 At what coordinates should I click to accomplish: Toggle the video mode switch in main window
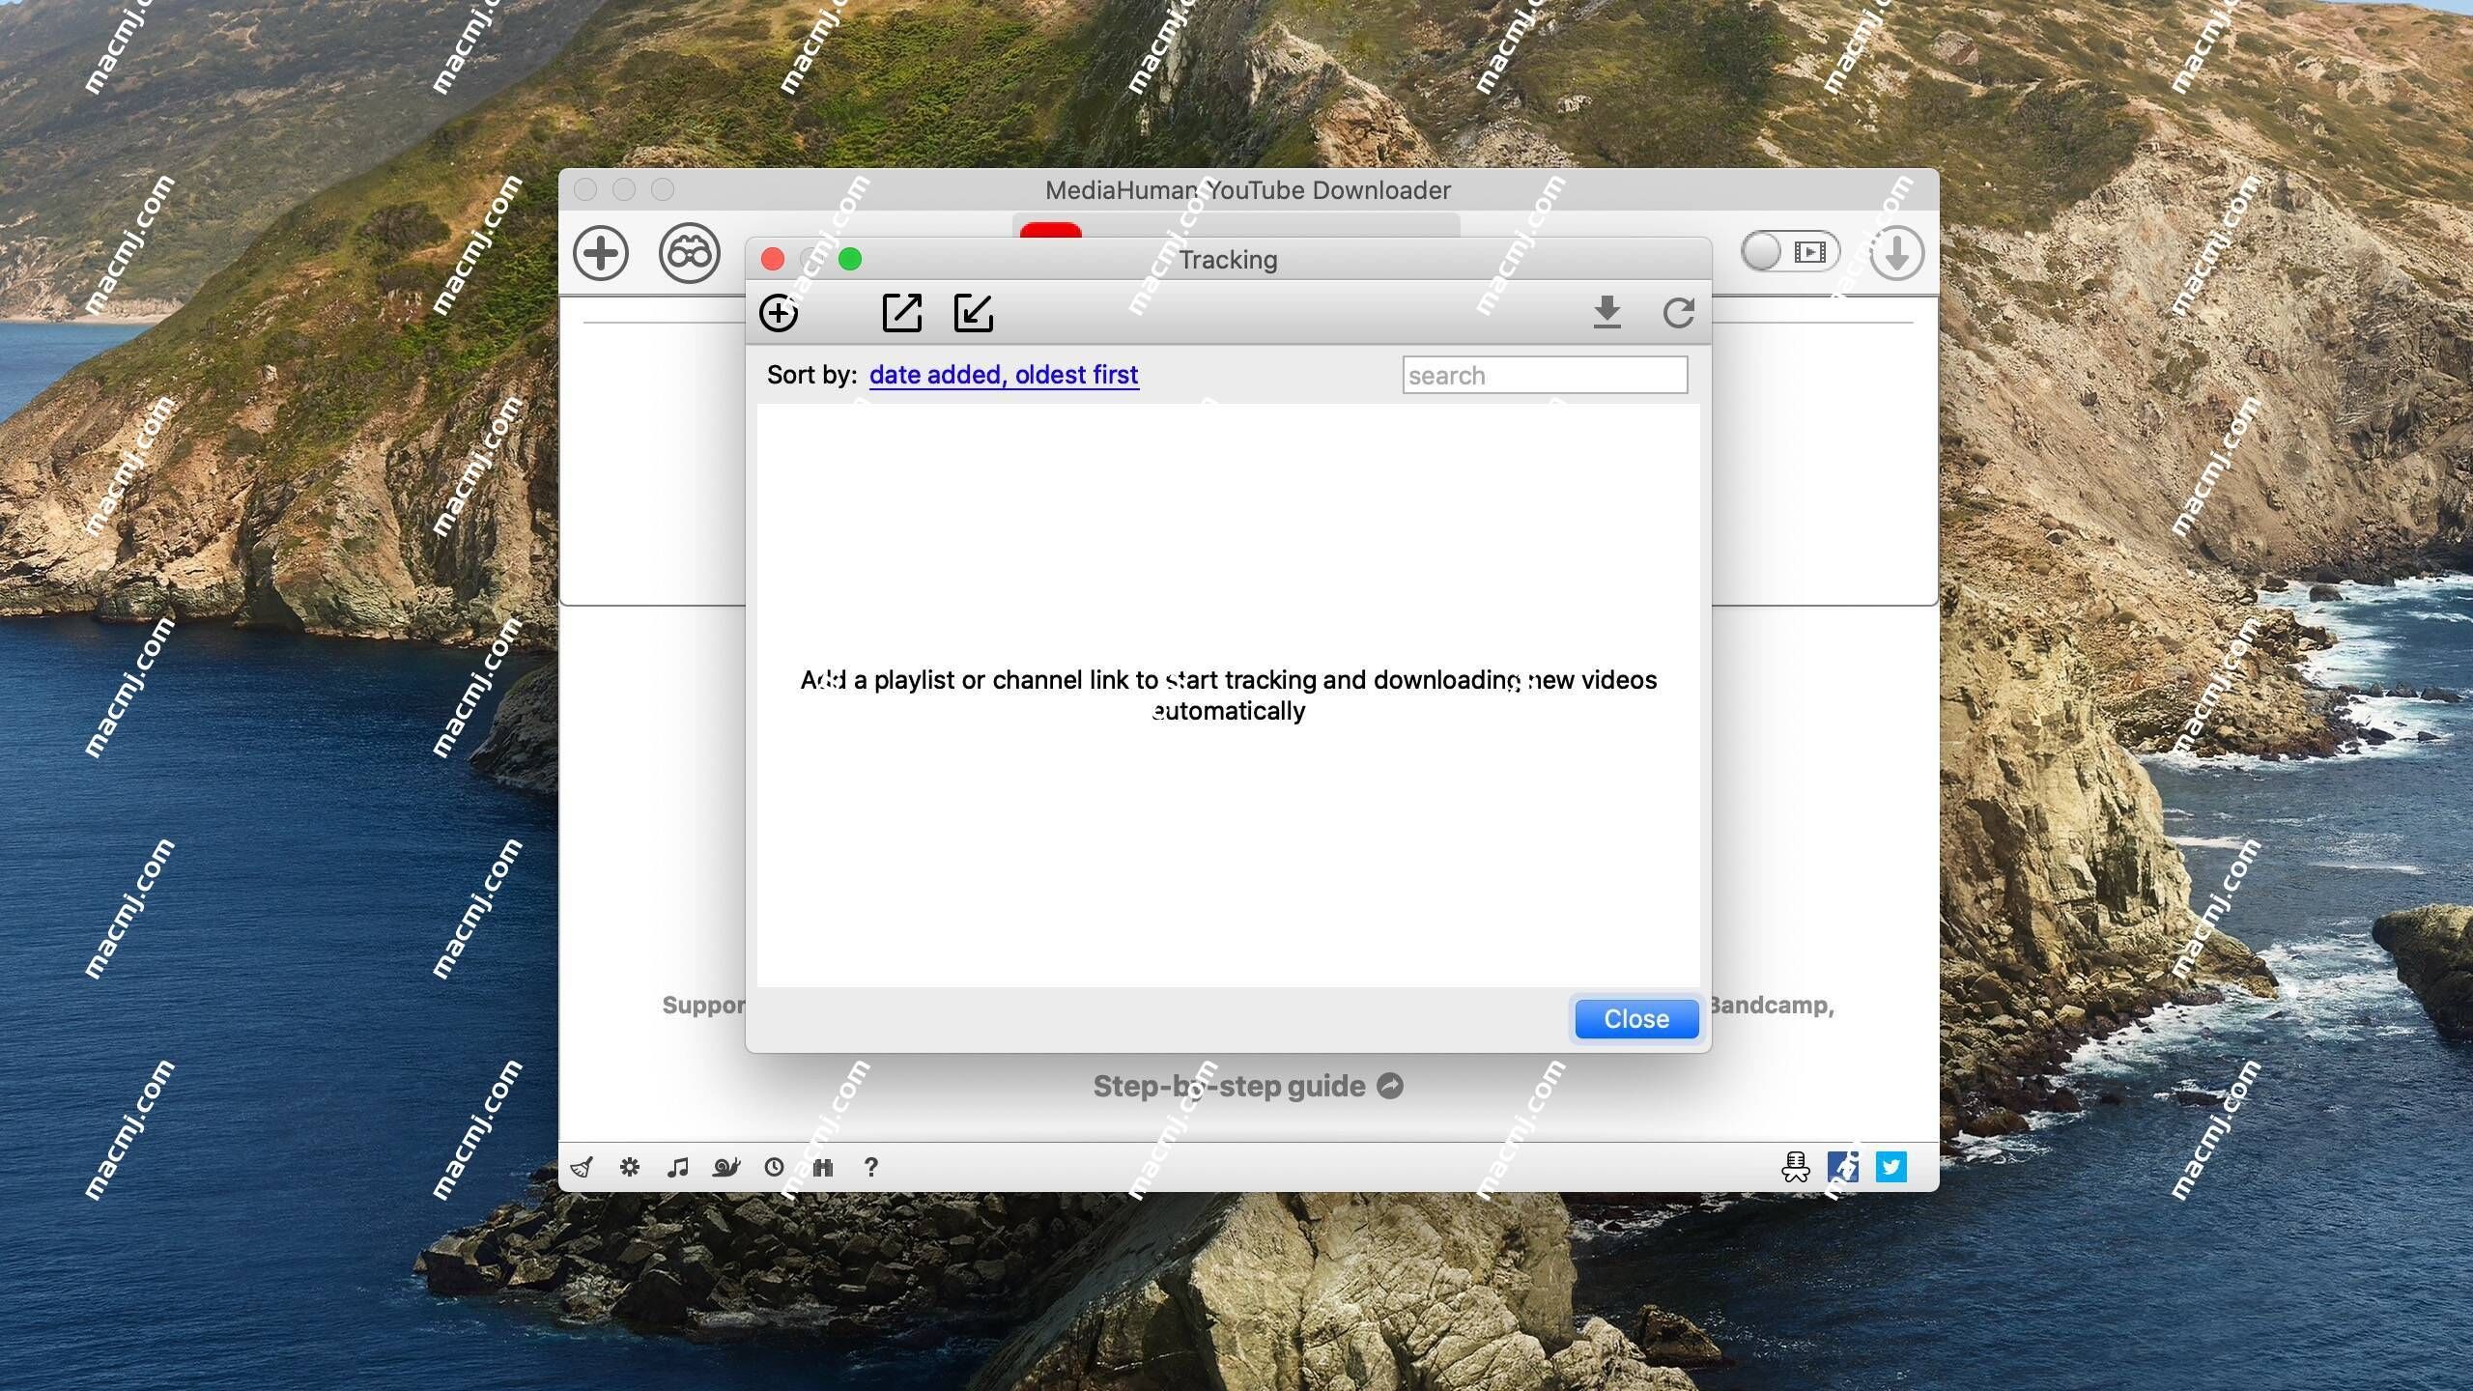pyautogui.click(x=1790, y=252)
